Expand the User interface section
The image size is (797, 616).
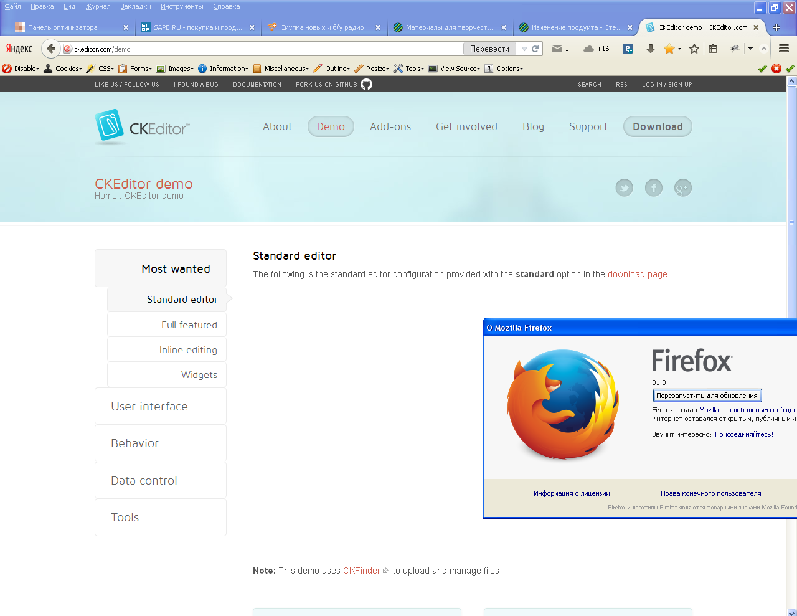pos(161,406)
